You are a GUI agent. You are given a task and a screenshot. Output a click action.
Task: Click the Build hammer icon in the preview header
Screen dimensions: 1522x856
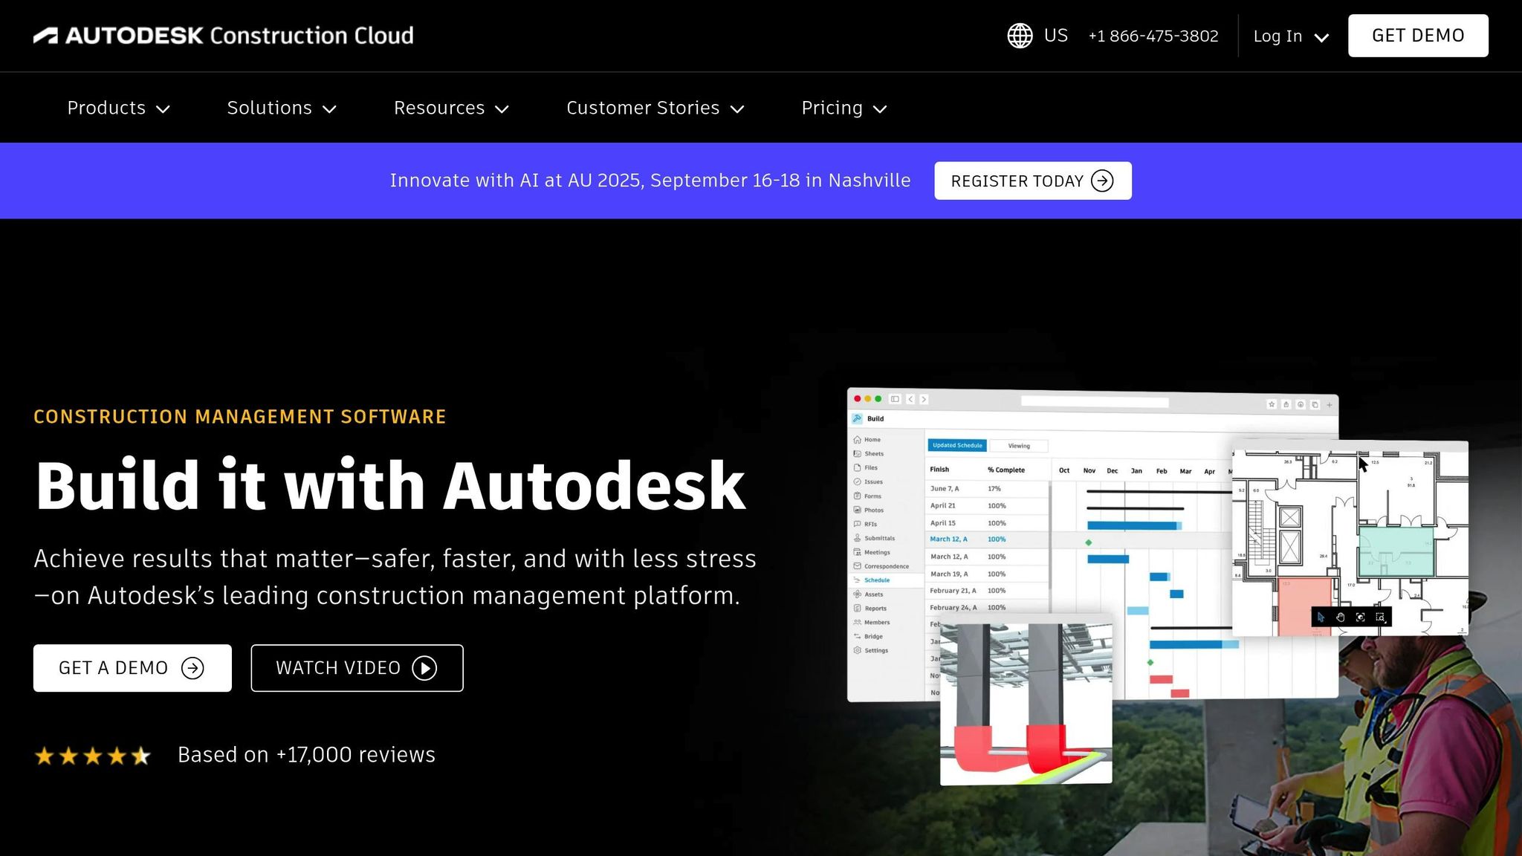pyautogui.click(x=857, y=419)
